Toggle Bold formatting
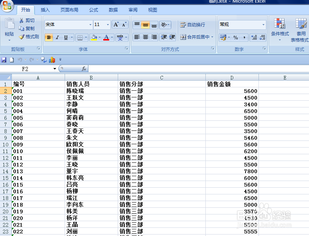 click(x=49, y=37)
